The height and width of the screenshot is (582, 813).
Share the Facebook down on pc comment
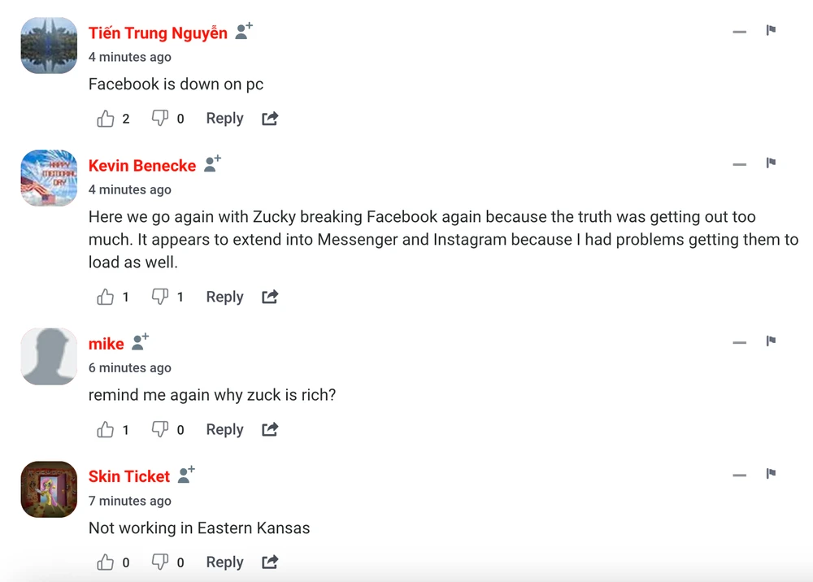point(270,119)
